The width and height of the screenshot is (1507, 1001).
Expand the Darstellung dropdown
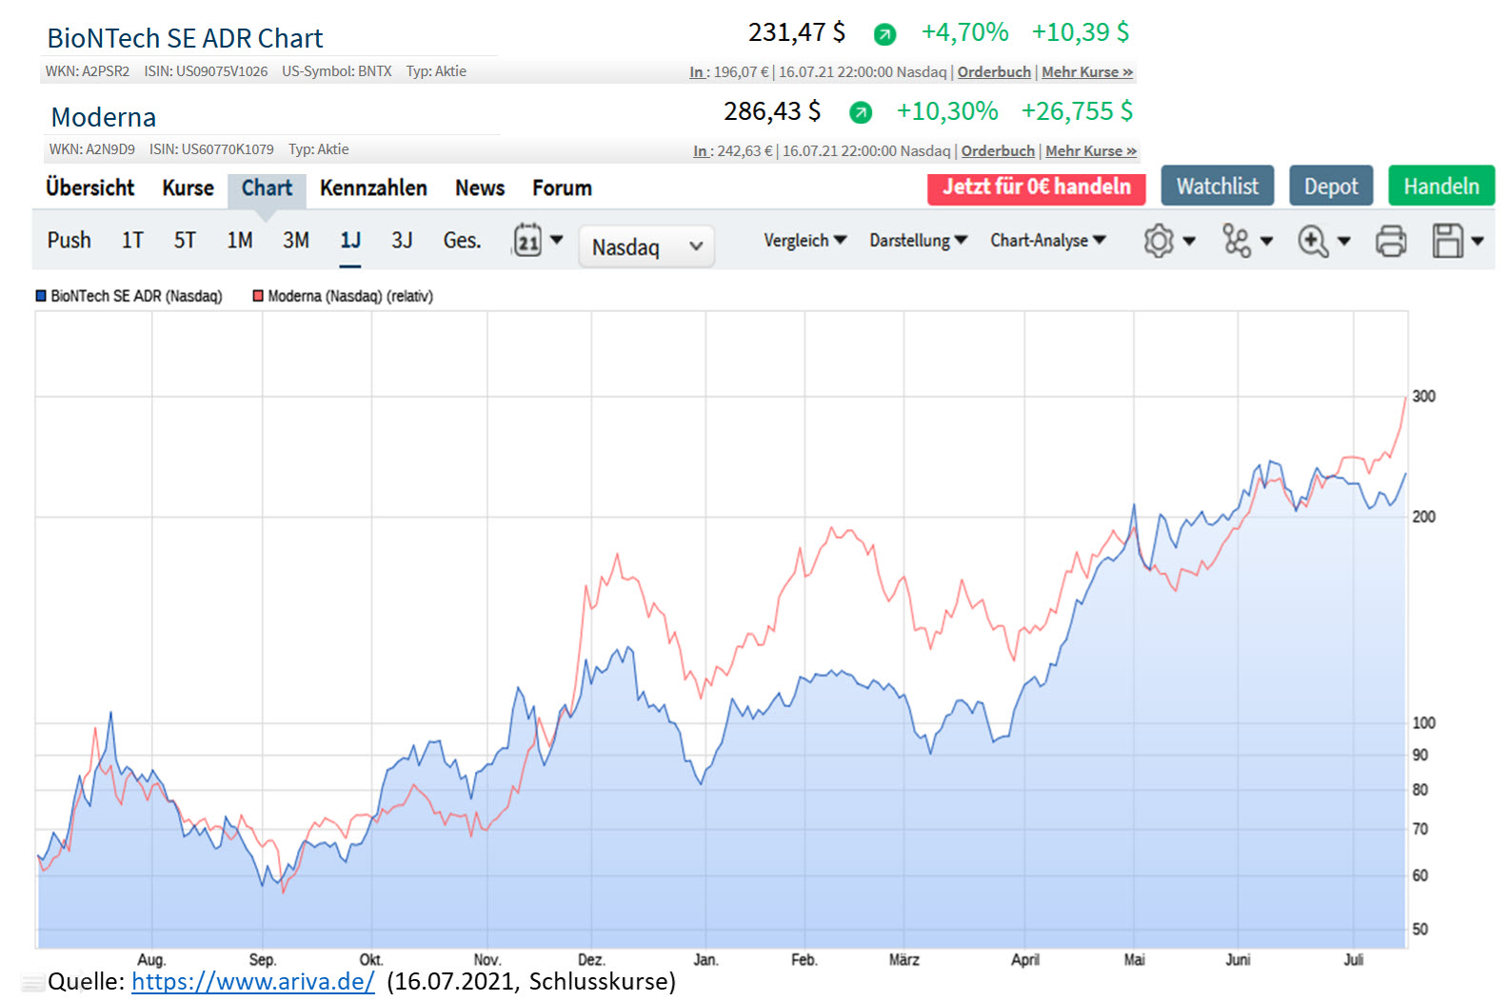pos(918,241)
